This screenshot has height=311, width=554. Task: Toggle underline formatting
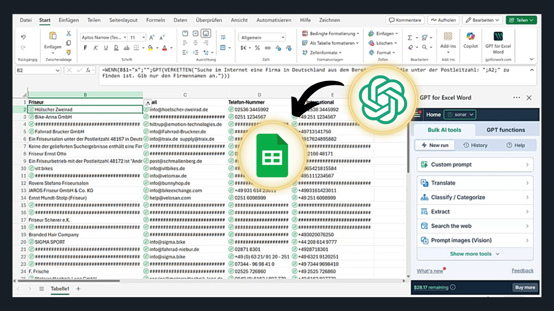coord(105,48)
